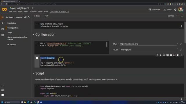186x104 pixels.
Task: Open the Insert menu
Action: [x=26, y=12]
